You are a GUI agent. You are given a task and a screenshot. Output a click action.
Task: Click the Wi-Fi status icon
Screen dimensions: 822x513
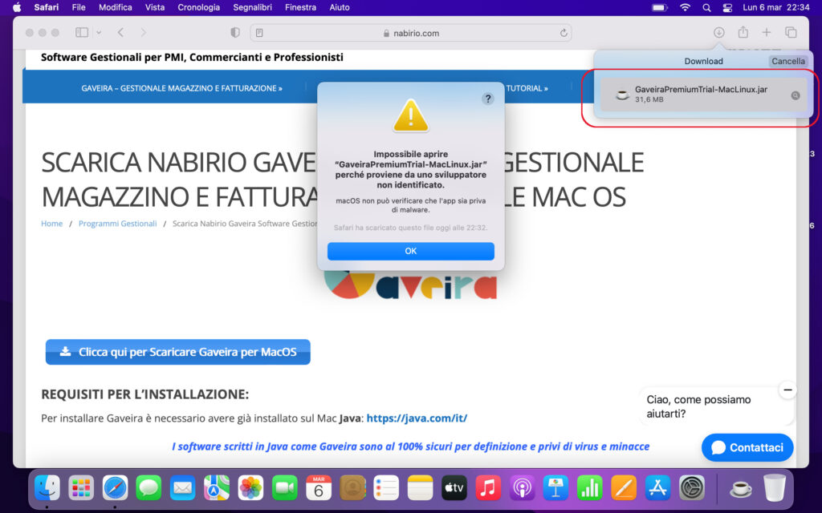point(685,7)
